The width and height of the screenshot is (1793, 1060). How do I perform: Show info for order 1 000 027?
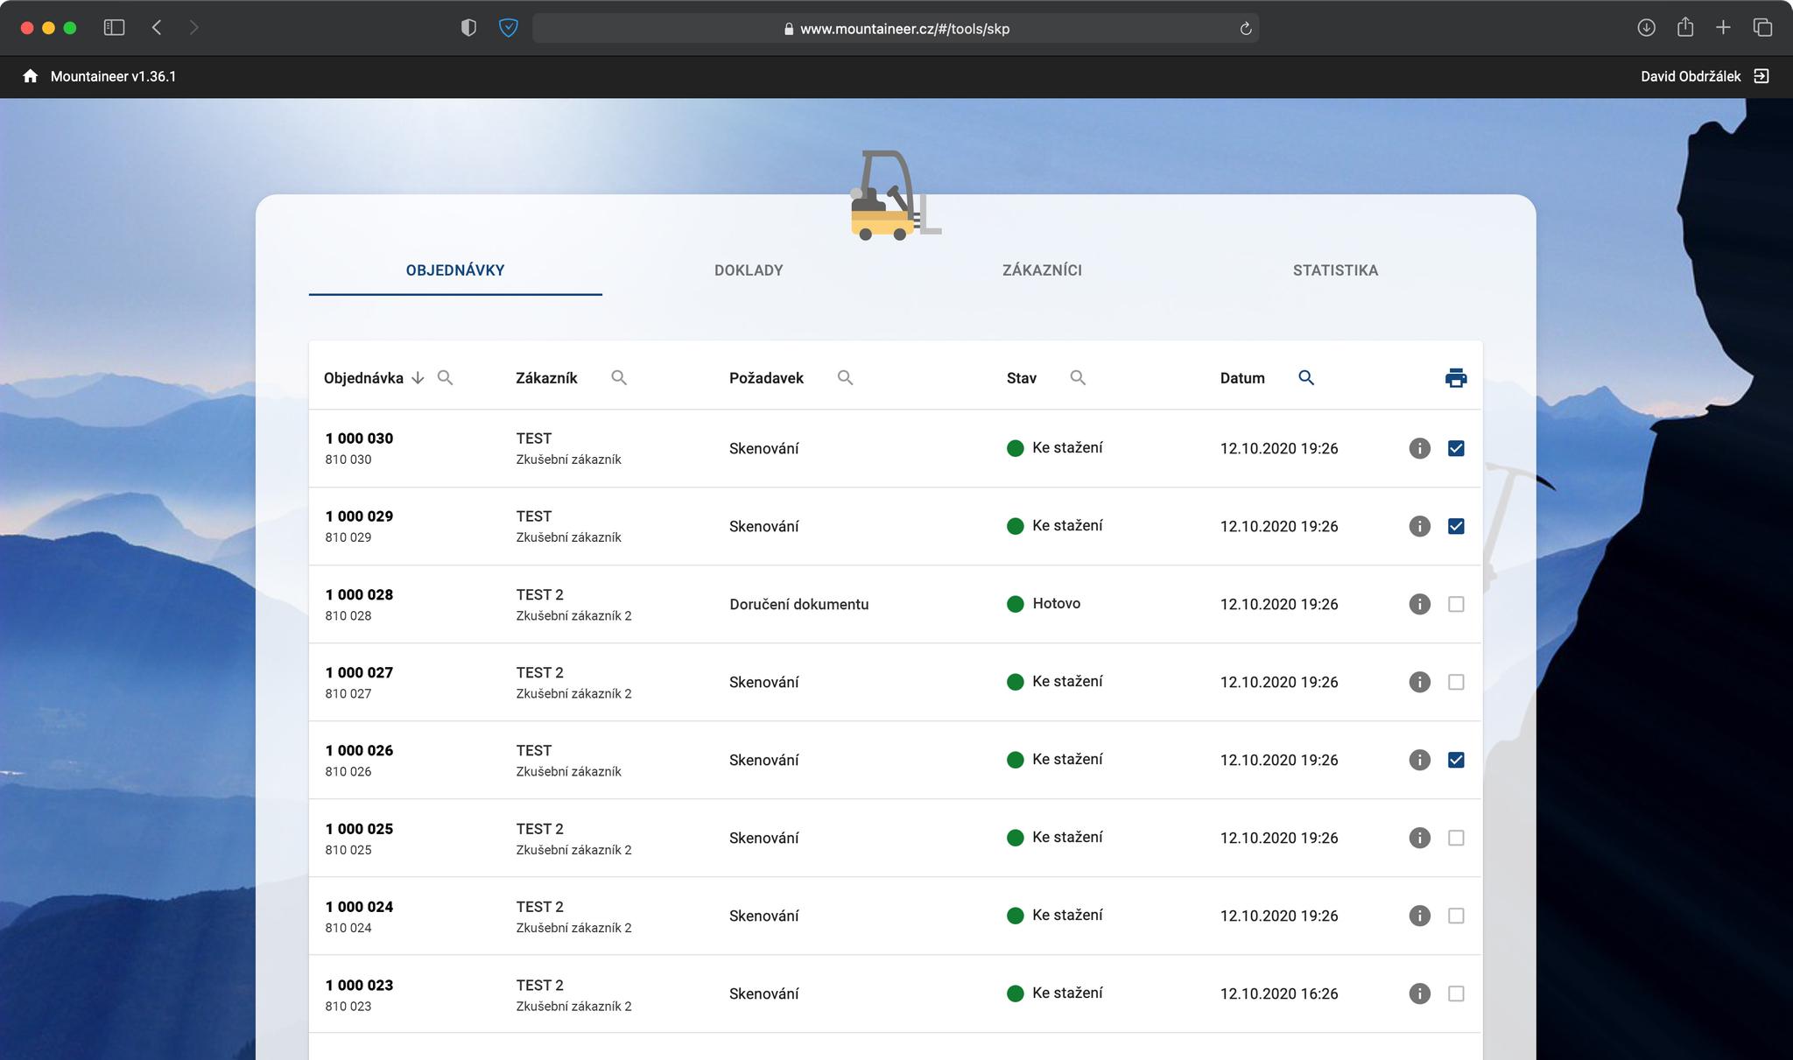pyautogui.click(x=1419, y=682)
